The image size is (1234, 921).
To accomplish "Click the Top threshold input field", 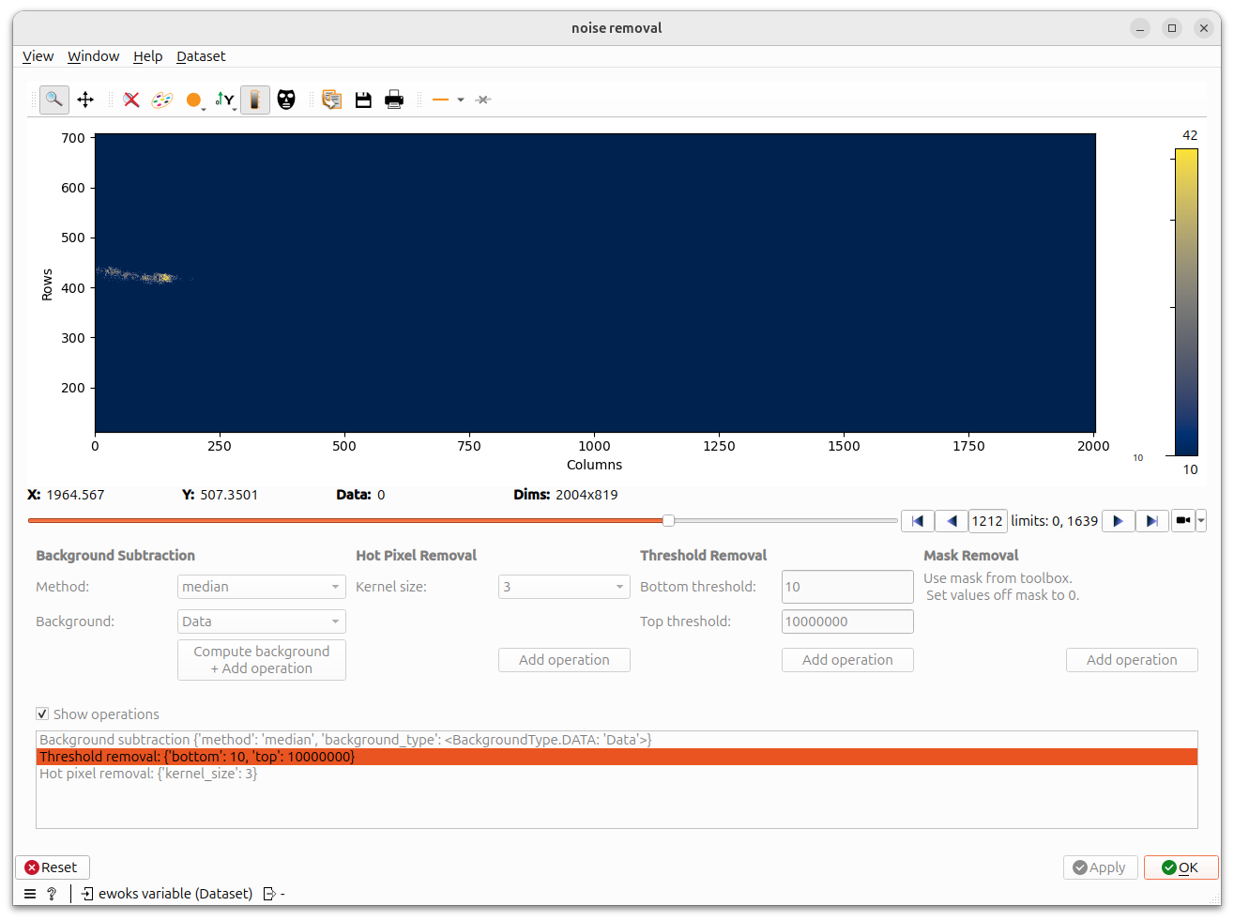I will click(847, 622).
